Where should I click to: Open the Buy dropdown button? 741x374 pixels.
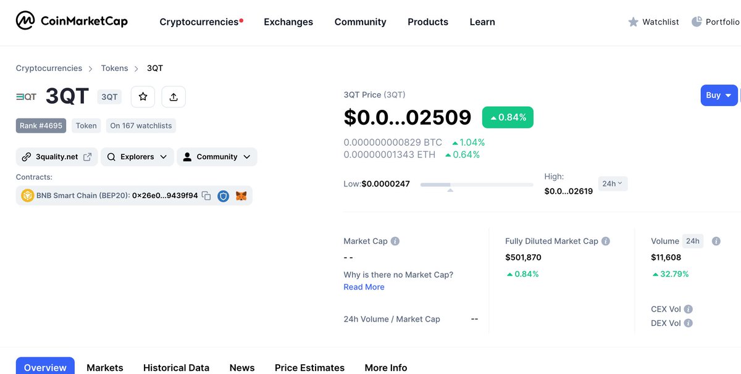(719, 95)
